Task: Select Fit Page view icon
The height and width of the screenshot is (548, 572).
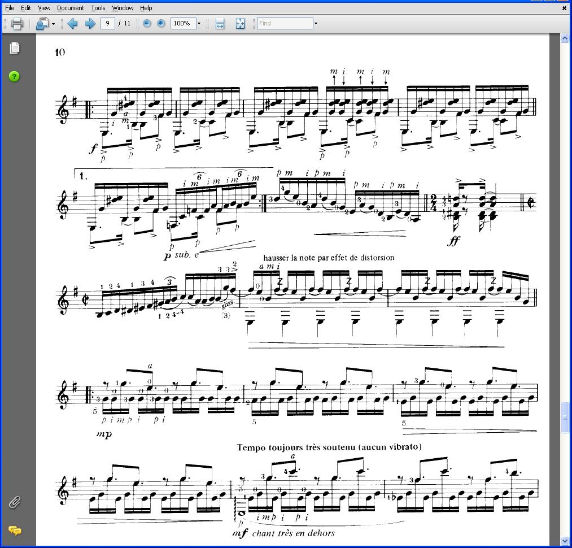Action: (x=240, y=24)
